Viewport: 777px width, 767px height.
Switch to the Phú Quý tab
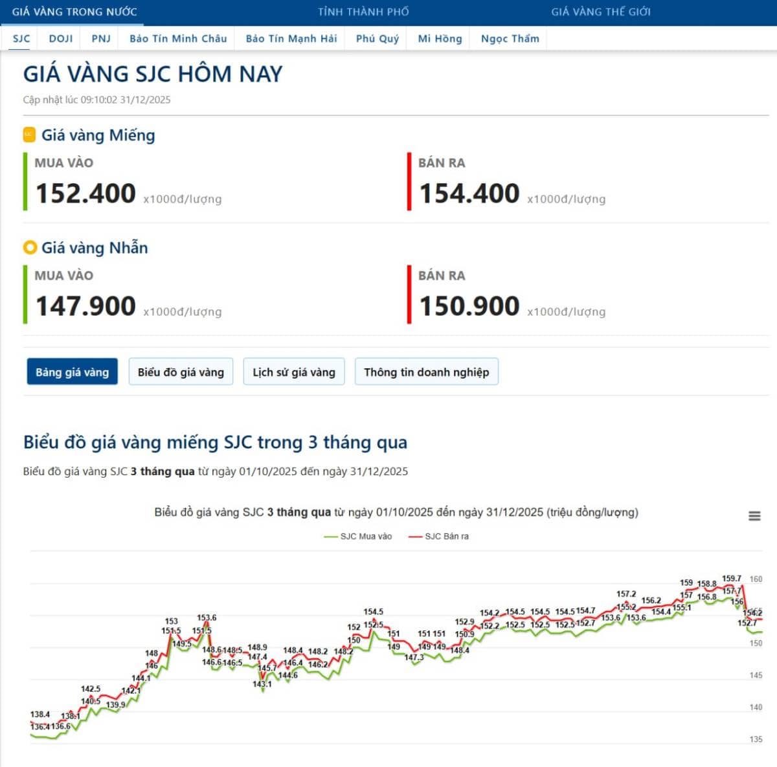(377, 38)
